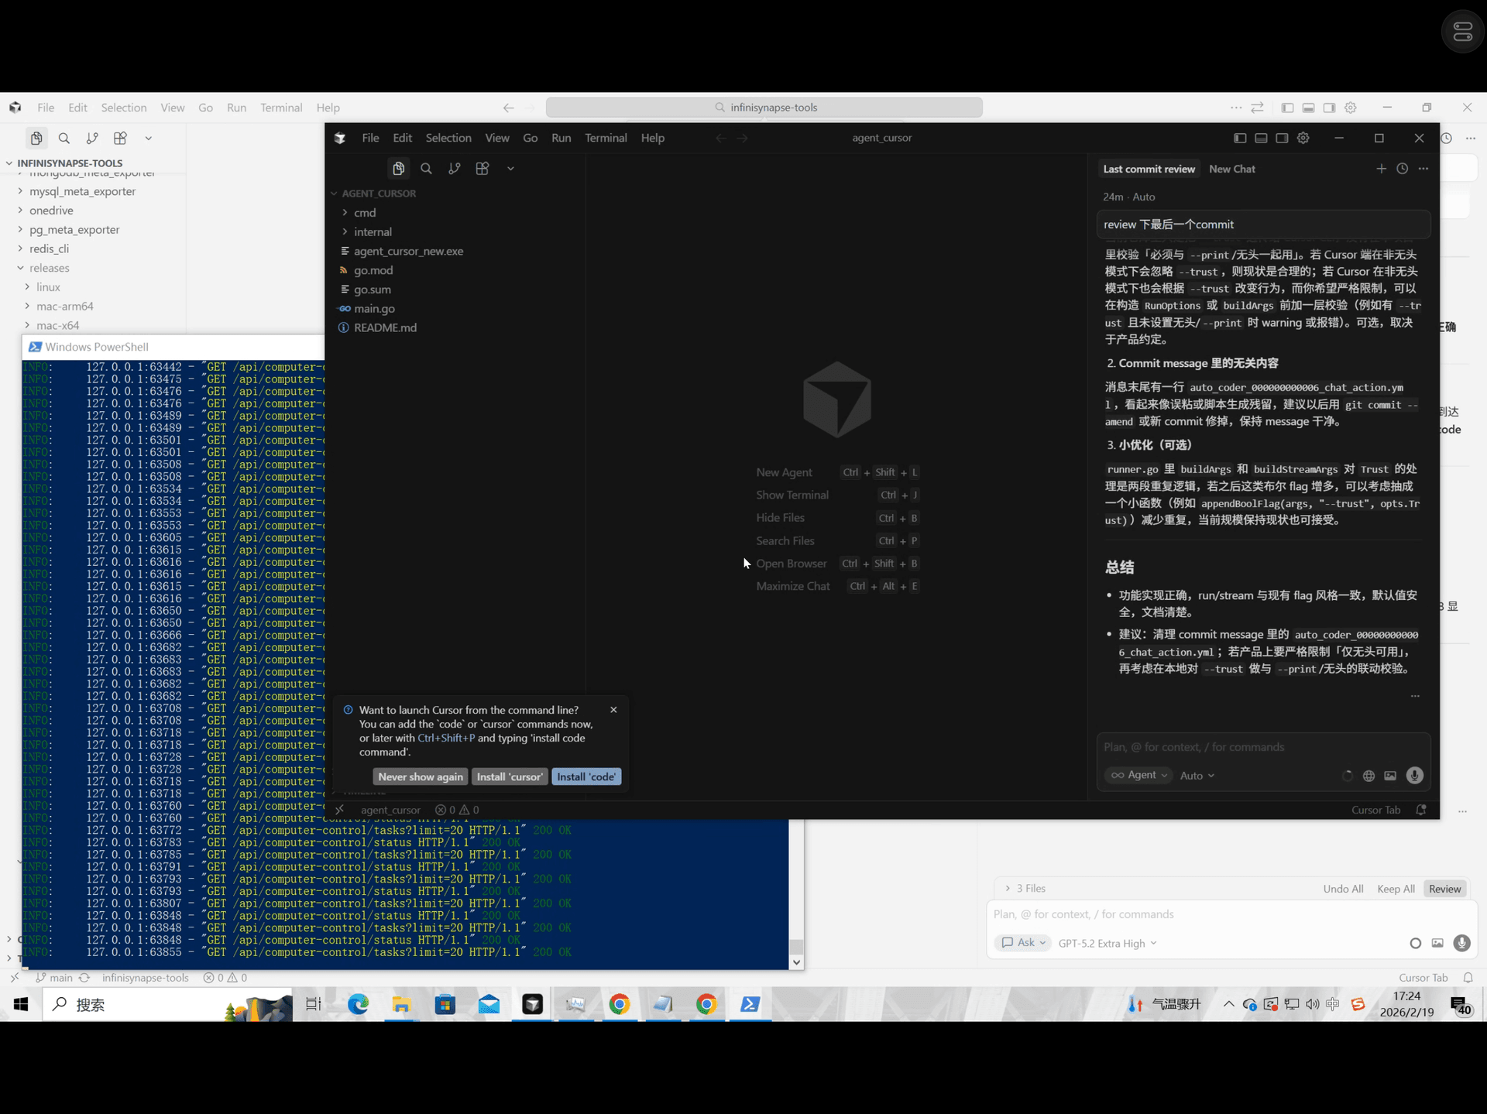
Task: Toggle dictation mic in the lower chat input
Action: (x=1462, y=943)
